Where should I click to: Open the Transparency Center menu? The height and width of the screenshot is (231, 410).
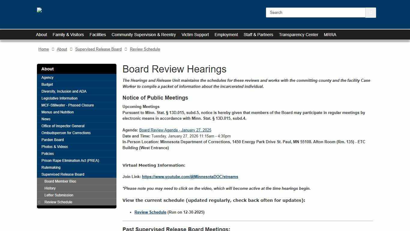click(x=298, y=35)
